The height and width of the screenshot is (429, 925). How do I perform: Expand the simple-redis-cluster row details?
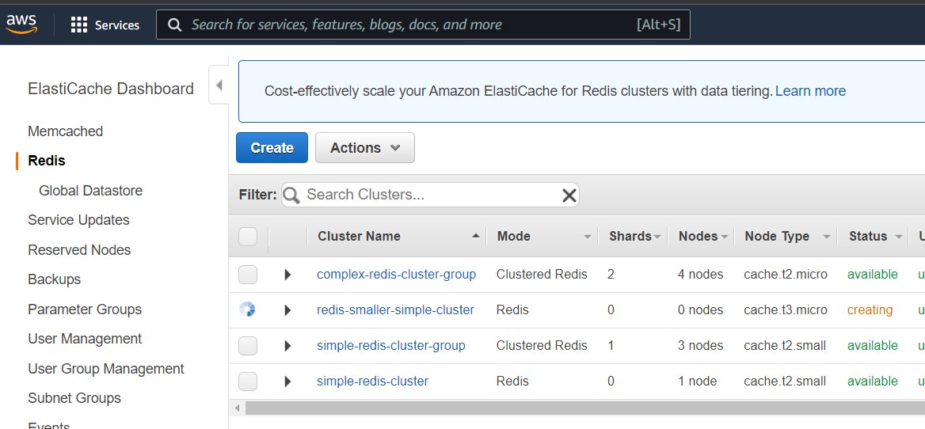[x=287, y=382]
